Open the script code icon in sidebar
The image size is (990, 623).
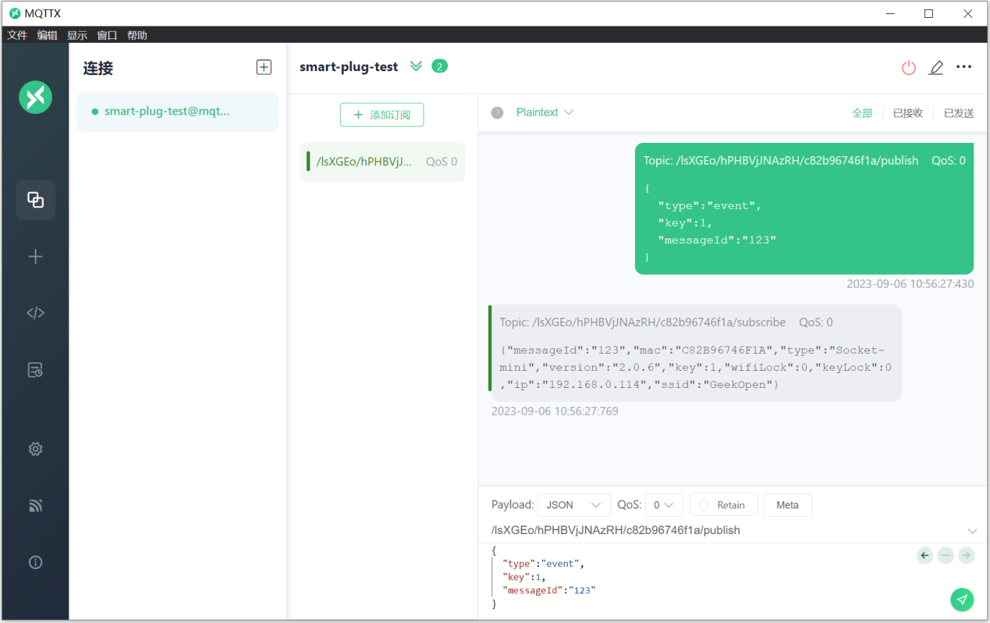point(35,313)
